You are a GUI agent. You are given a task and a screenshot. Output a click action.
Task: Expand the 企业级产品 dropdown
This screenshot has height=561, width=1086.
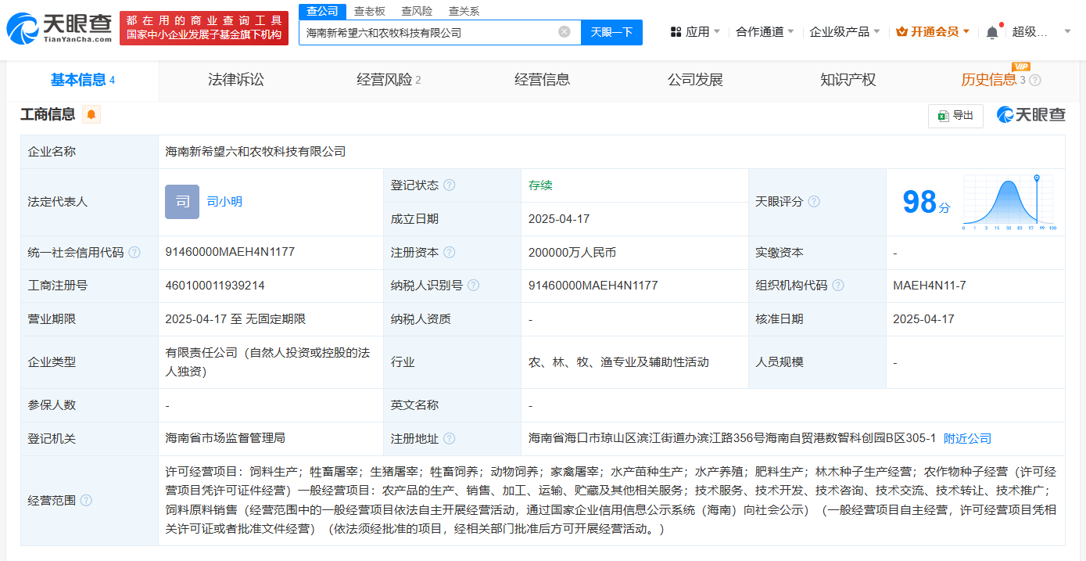pos(844,32)
